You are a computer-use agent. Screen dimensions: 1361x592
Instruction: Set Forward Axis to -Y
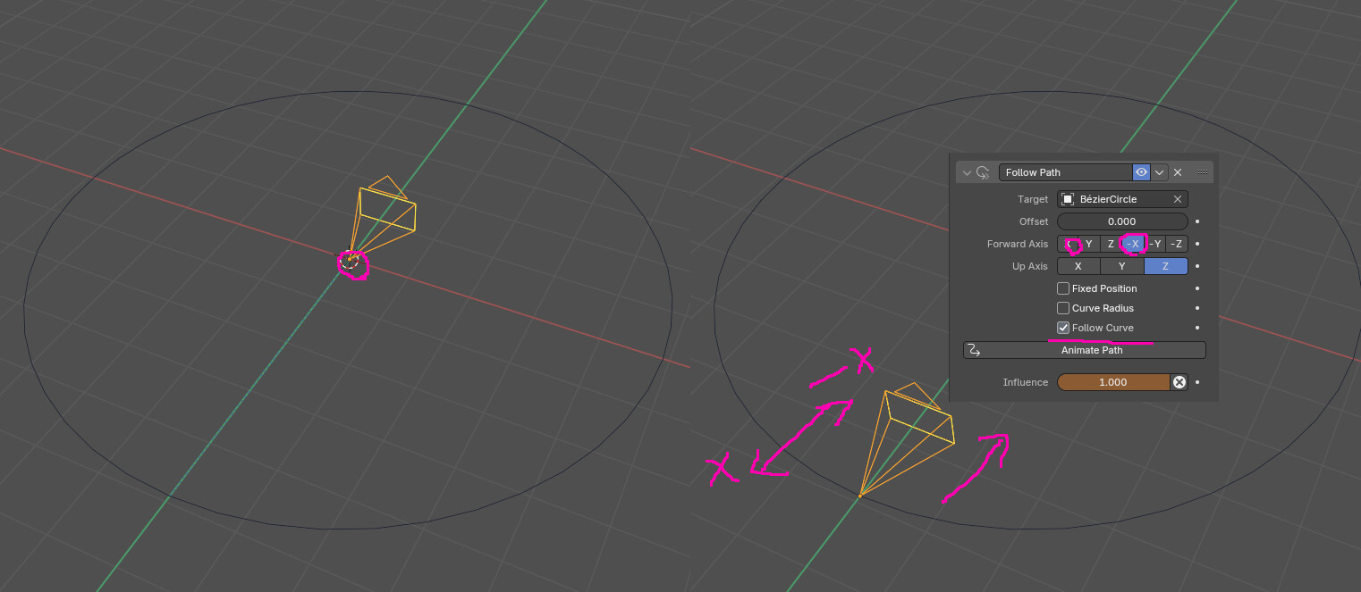(x=1155, y=244)
